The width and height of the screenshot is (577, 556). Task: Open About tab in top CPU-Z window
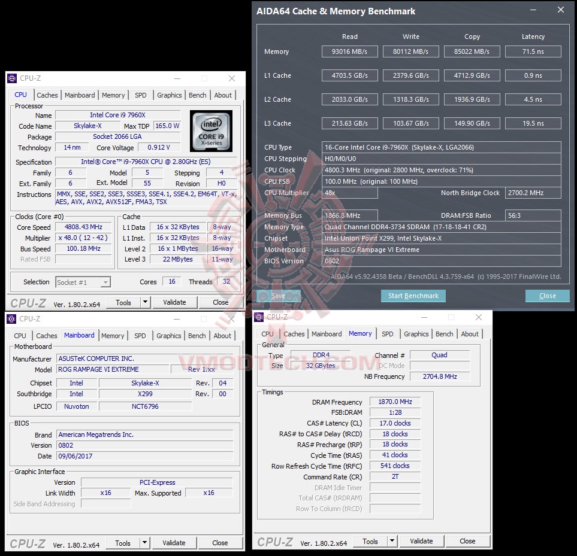tap(223, 95)
